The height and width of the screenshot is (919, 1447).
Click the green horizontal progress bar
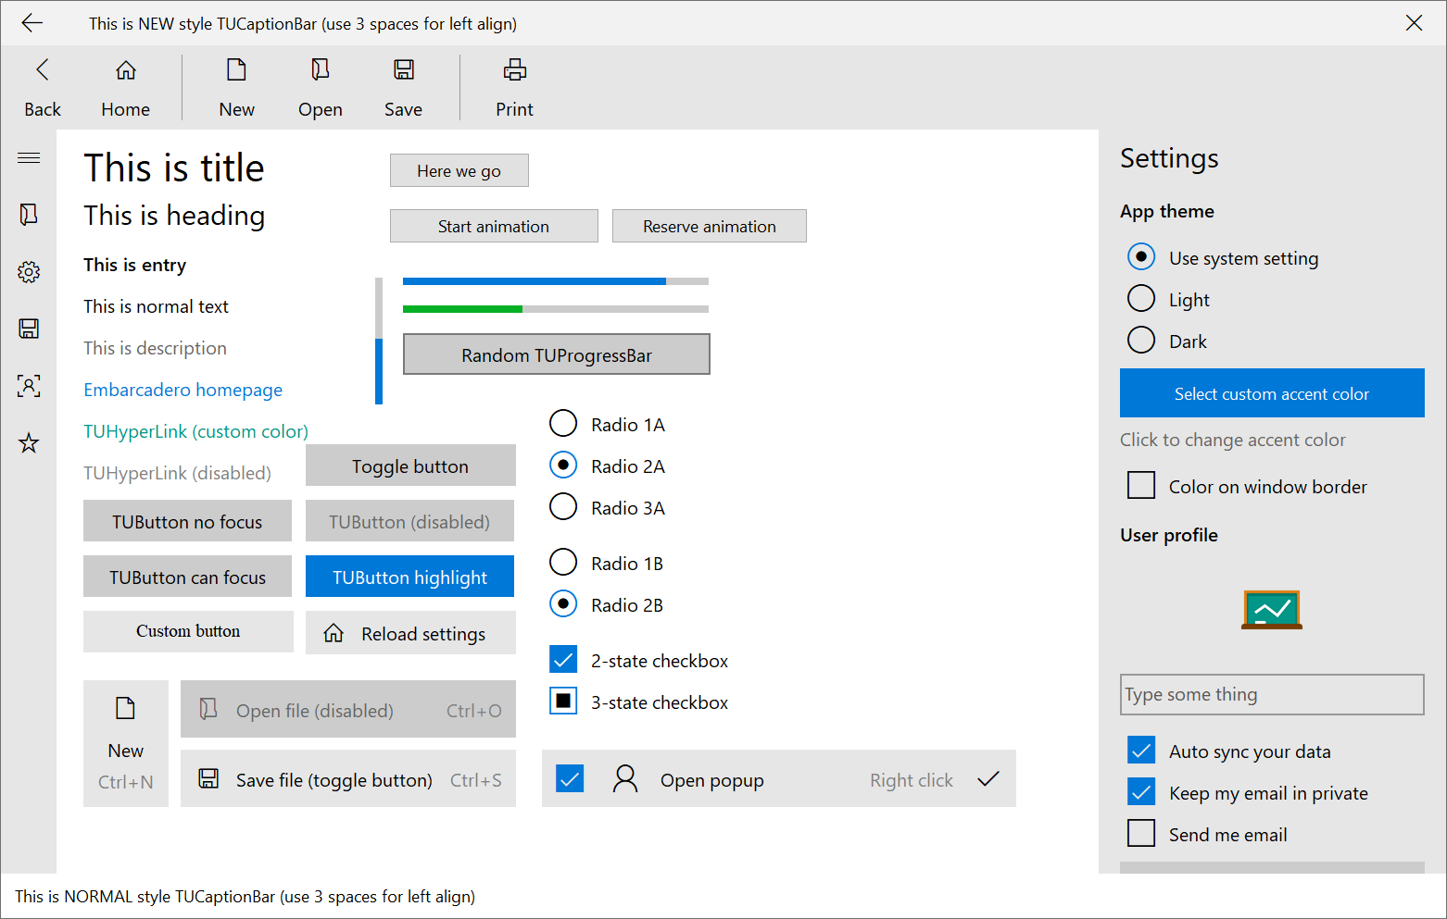coord(556,309)
